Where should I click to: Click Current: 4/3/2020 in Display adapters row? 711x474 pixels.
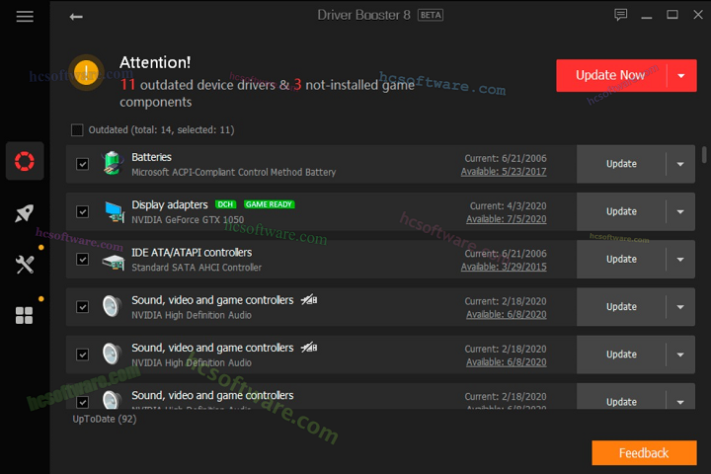pos(508,206)
